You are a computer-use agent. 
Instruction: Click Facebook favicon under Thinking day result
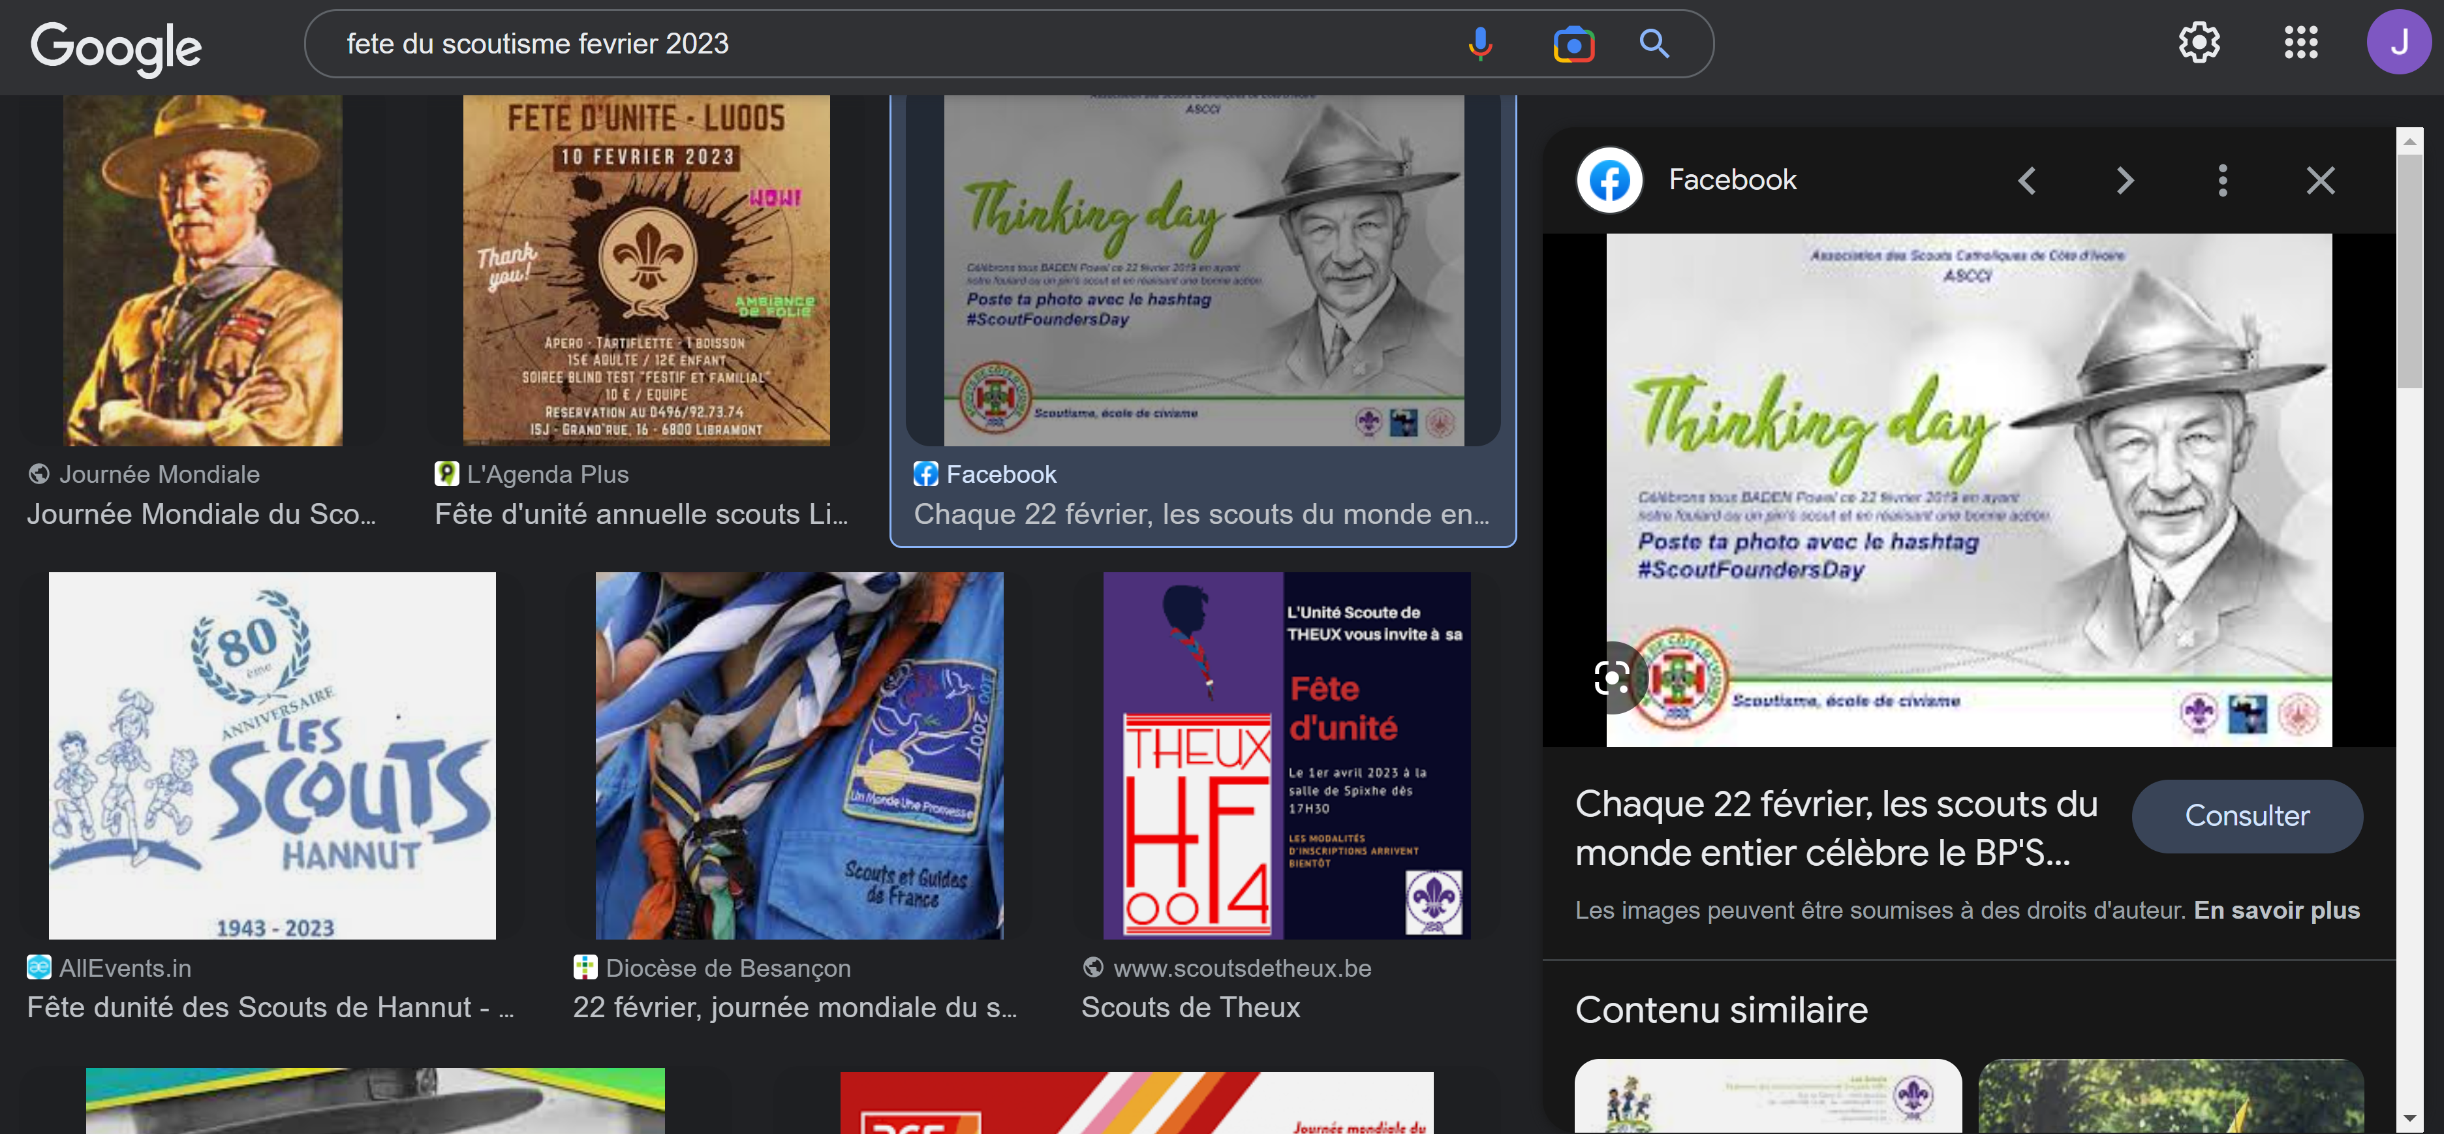(x=926, y=472)
